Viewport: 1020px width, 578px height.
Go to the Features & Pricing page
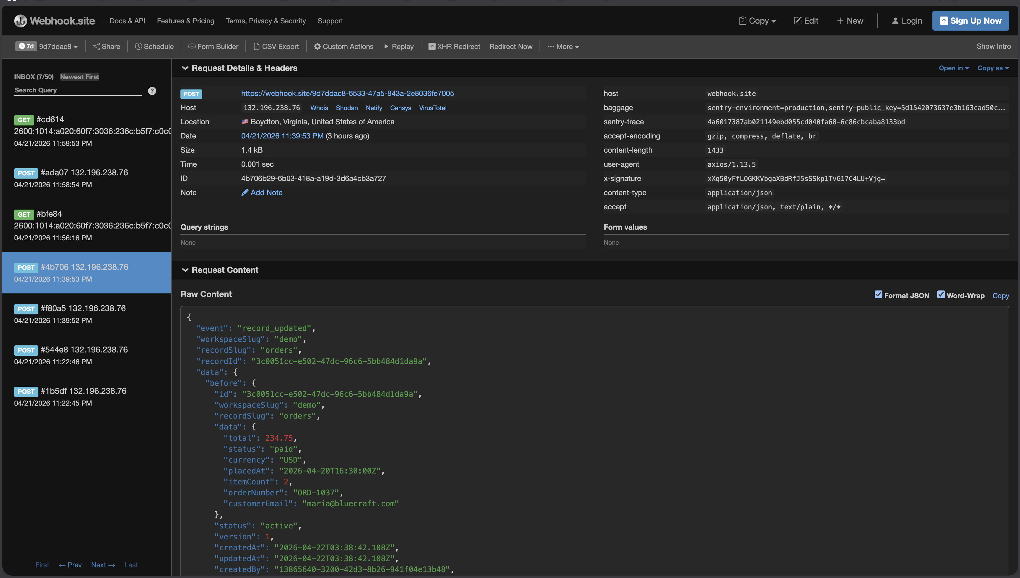pos(185,21)
